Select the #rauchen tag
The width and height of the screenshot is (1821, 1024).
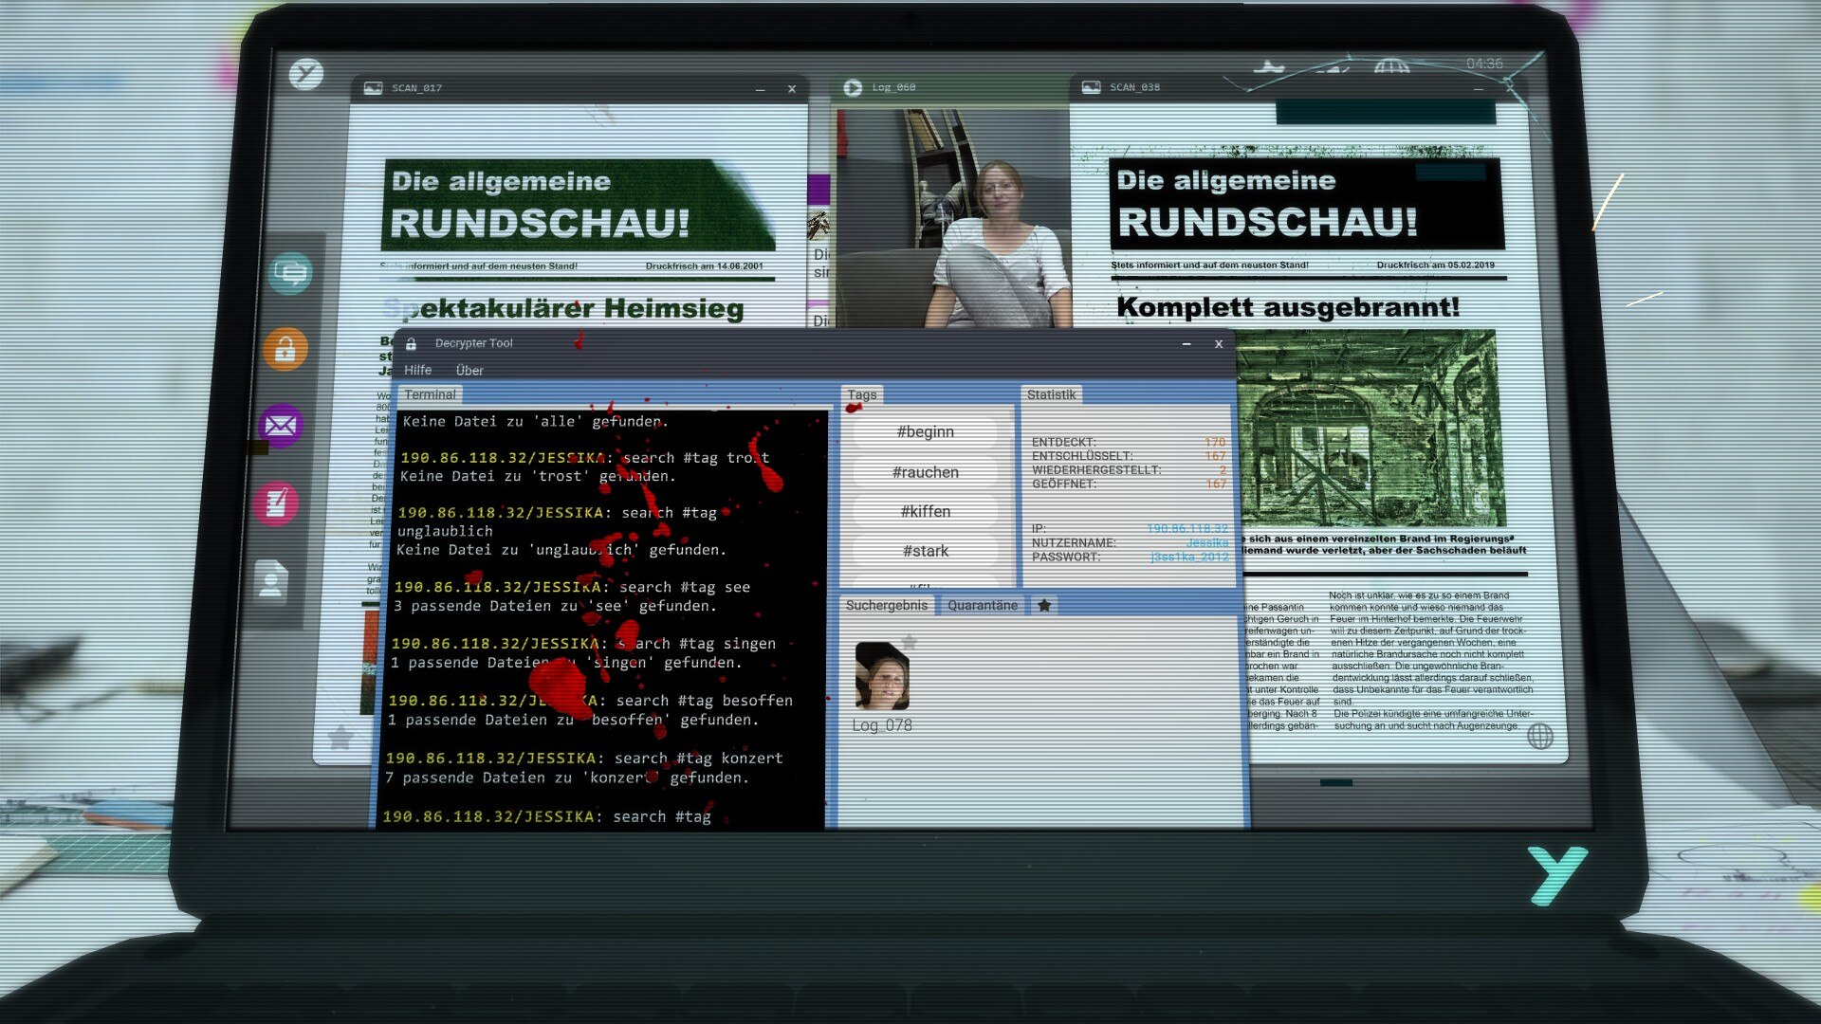click(x=926, y=472)
